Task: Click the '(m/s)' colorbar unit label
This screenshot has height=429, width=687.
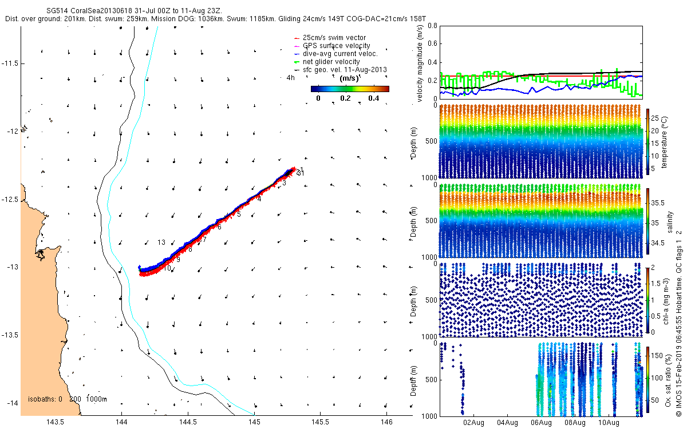Action: 350,78
